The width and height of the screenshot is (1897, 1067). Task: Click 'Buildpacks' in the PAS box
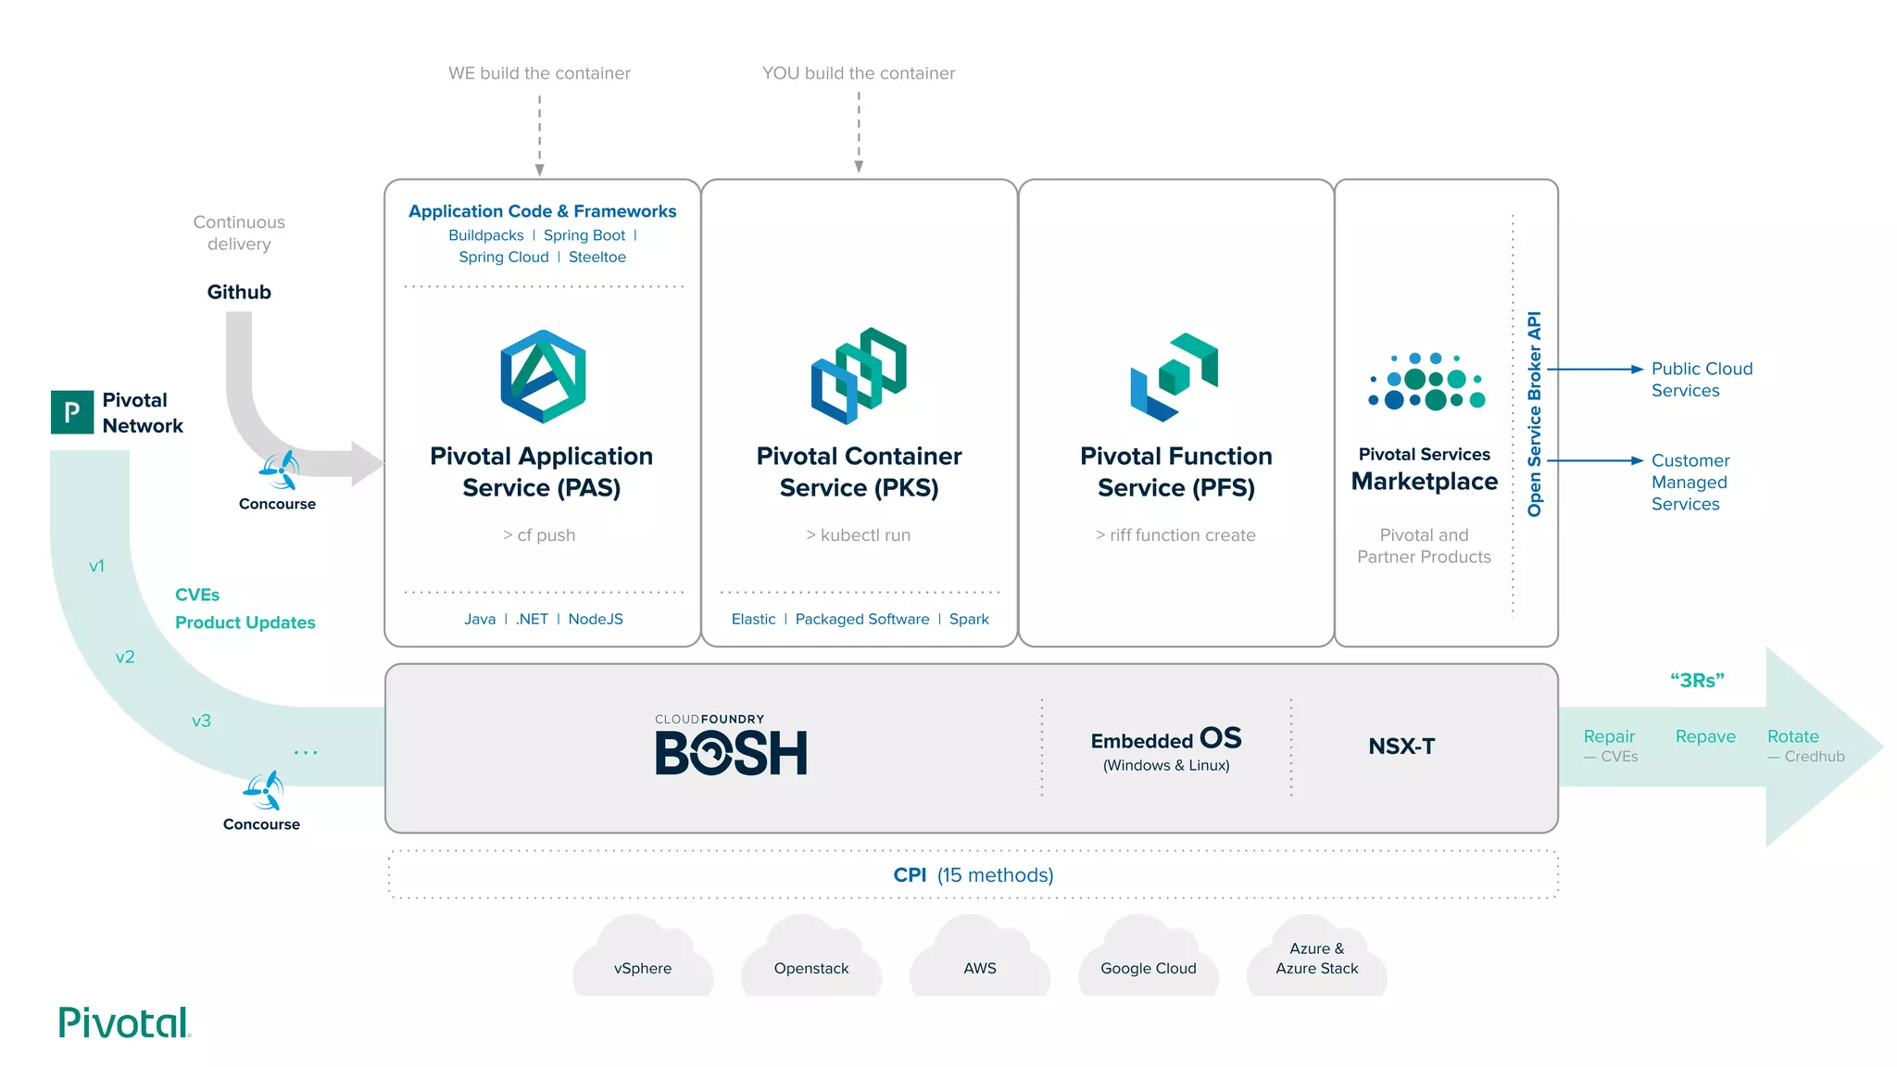[486, 235]
